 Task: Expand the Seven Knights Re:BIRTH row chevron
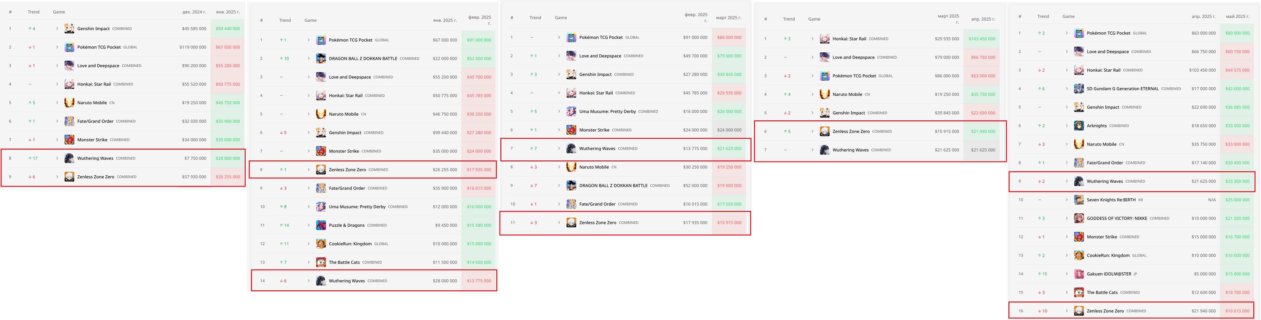1066,200
